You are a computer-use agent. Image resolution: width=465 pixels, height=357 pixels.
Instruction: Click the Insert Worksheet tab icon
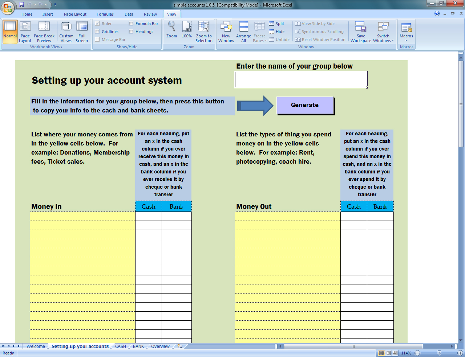pos(180,346)
